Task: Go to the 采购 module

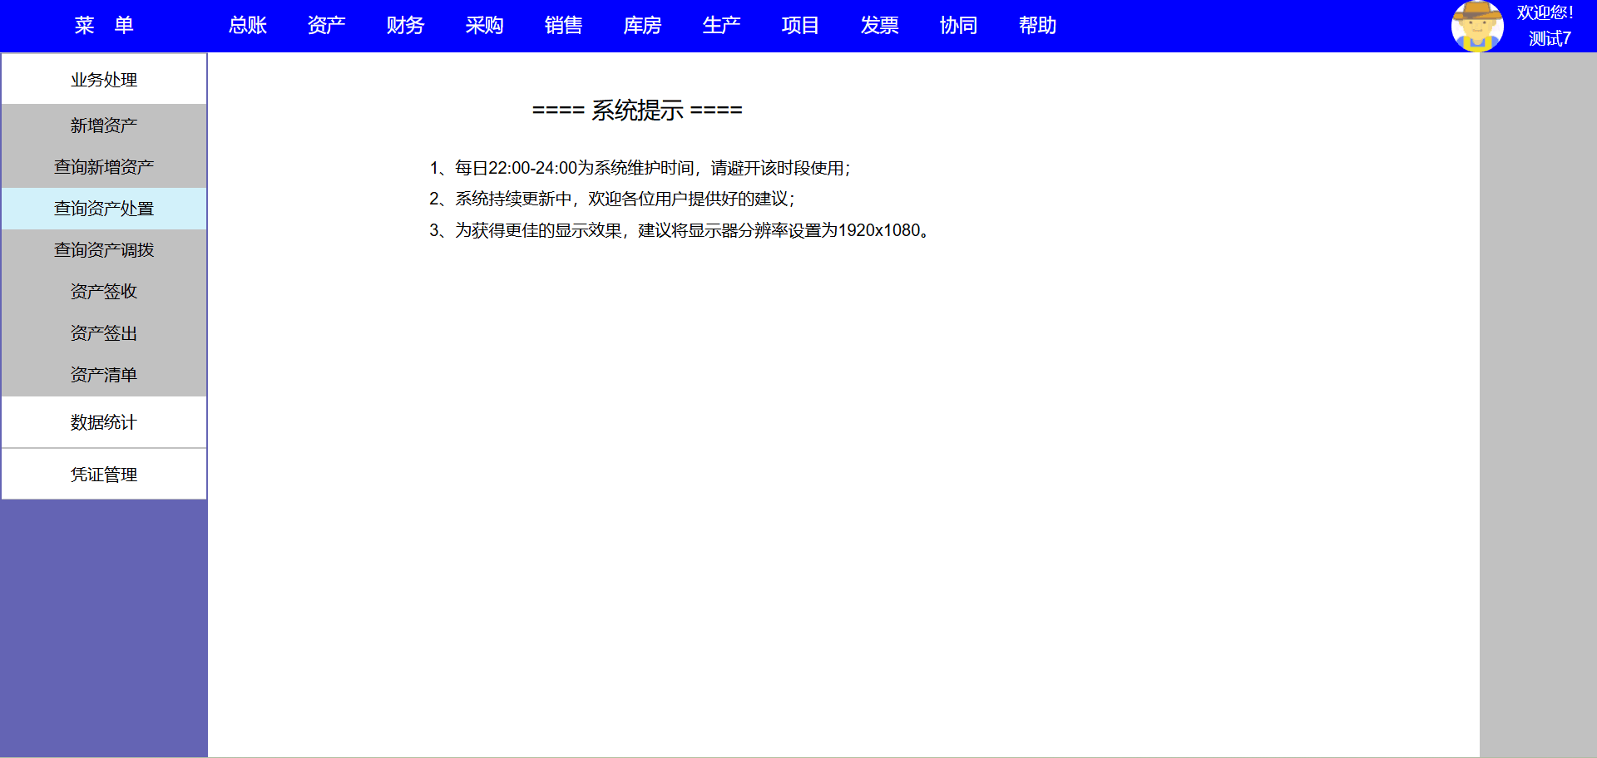Action: tap(484, 26)
